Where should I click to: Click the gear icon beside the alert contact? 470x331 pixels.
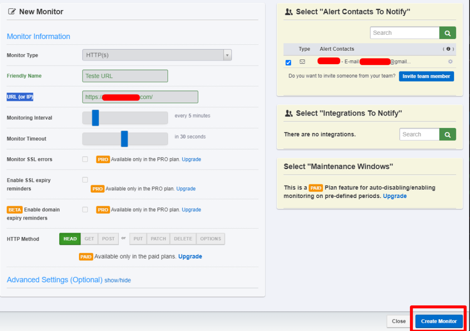click(x=450, y=62)
